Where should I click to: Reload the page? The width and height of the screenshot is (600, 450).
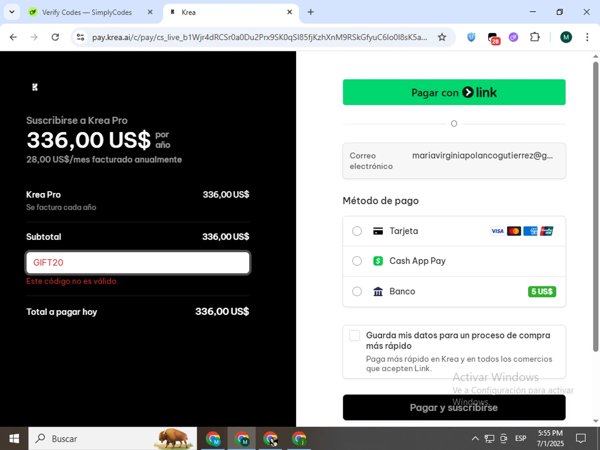pyautogui.click(x=55, y=37)
